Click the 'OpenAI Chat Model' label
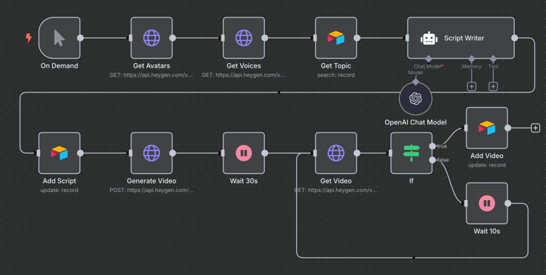Screen dimensions: 546x275 tap(416, 122)
